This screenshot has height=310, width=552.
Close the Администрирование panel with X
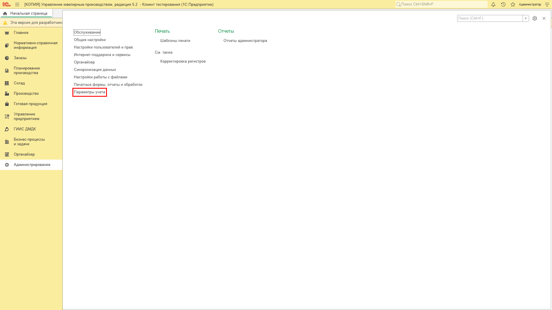click(x=544, y=18)
